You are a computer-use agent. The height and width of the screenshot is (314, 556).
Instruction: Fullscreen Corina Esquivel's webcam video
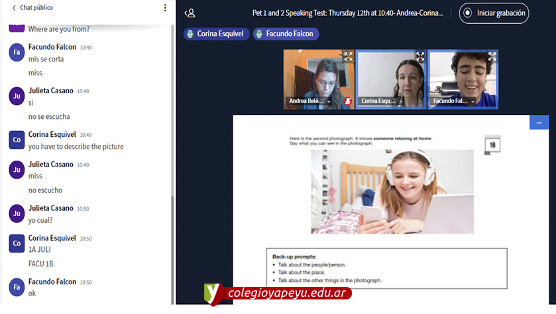[419, 57]
